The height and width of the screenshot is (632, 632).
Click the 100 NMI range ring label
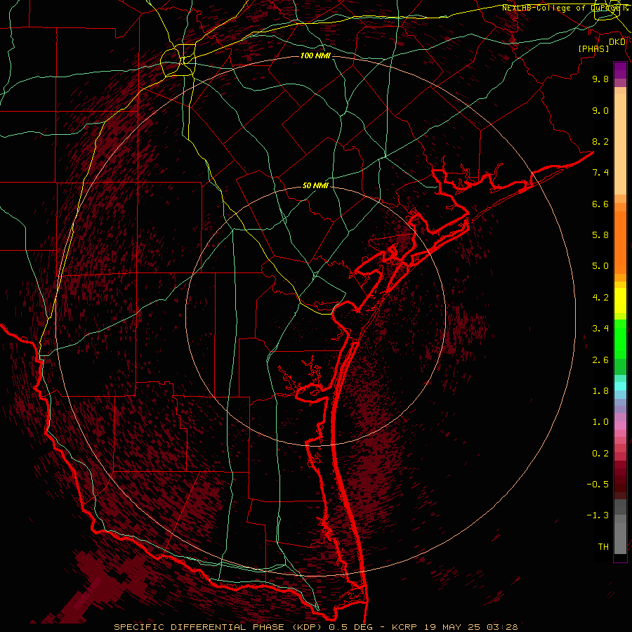point(315,55)
